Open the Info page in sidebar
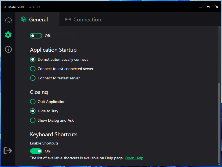The image size is (222, 167). pyautogui.click(x=8, y=49)
